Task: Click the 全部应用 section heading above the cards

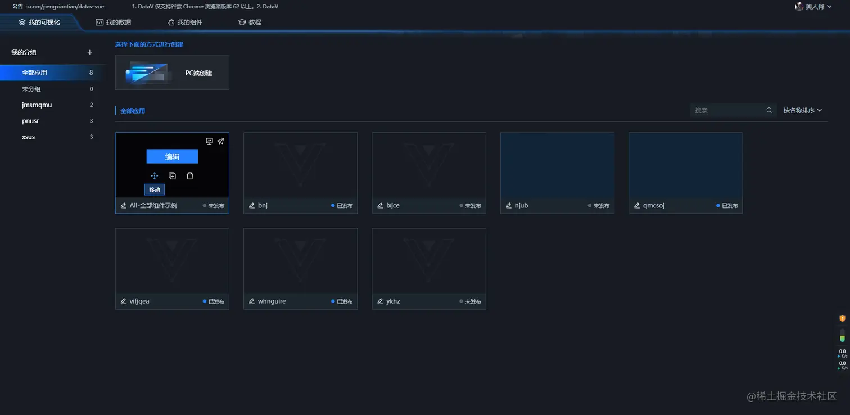Action: [x=133, y=111]
